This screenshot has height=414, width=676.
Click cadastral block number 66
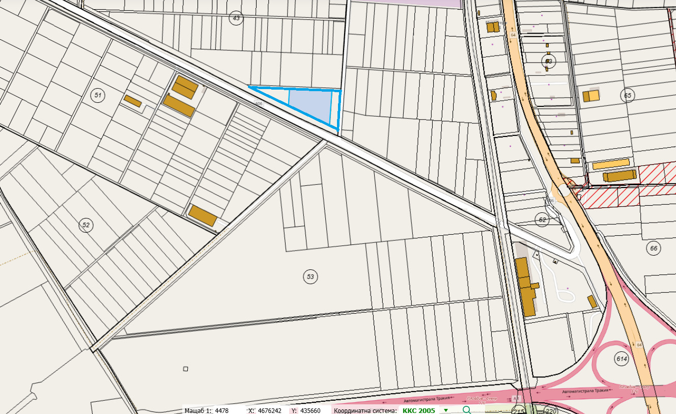[654, 249]
